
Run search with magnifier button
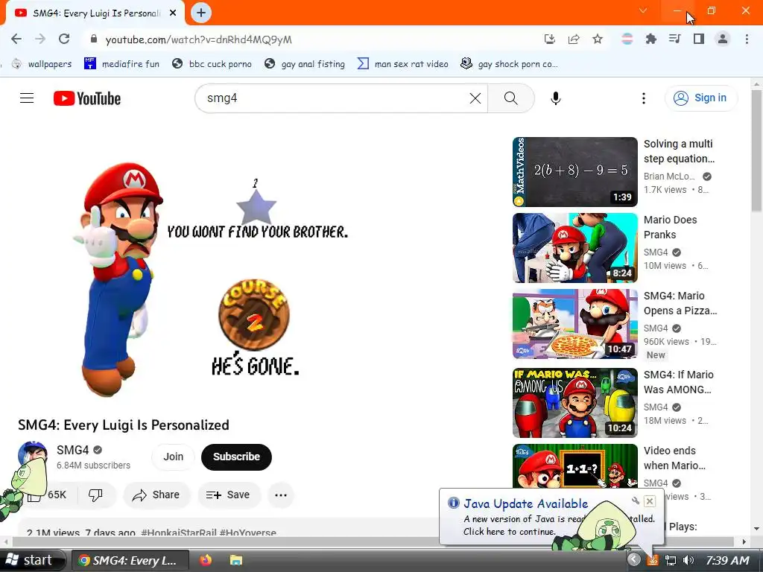(x=511, y=98)
